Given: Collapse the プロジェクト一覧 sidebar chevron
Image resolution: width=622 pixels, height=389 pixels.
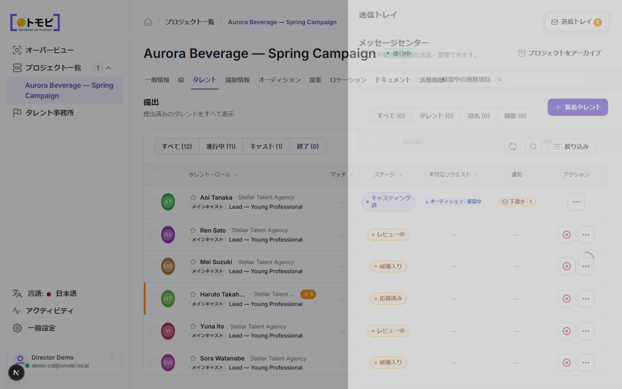Looking at the screenshot, I should (x=108, y=68).
